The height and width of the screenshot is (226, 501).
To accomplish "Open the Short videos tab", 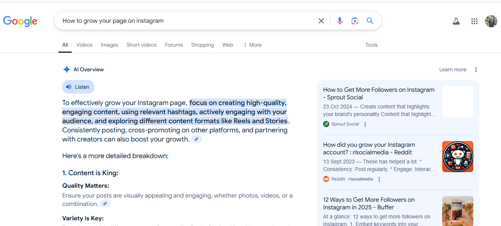I will [141, 45].
